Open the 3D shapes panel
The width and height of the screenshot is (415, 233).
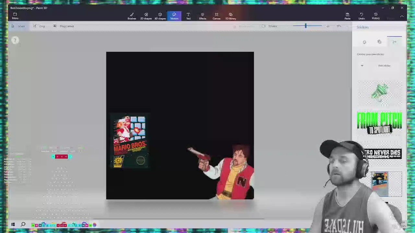[x=160, y=16]
